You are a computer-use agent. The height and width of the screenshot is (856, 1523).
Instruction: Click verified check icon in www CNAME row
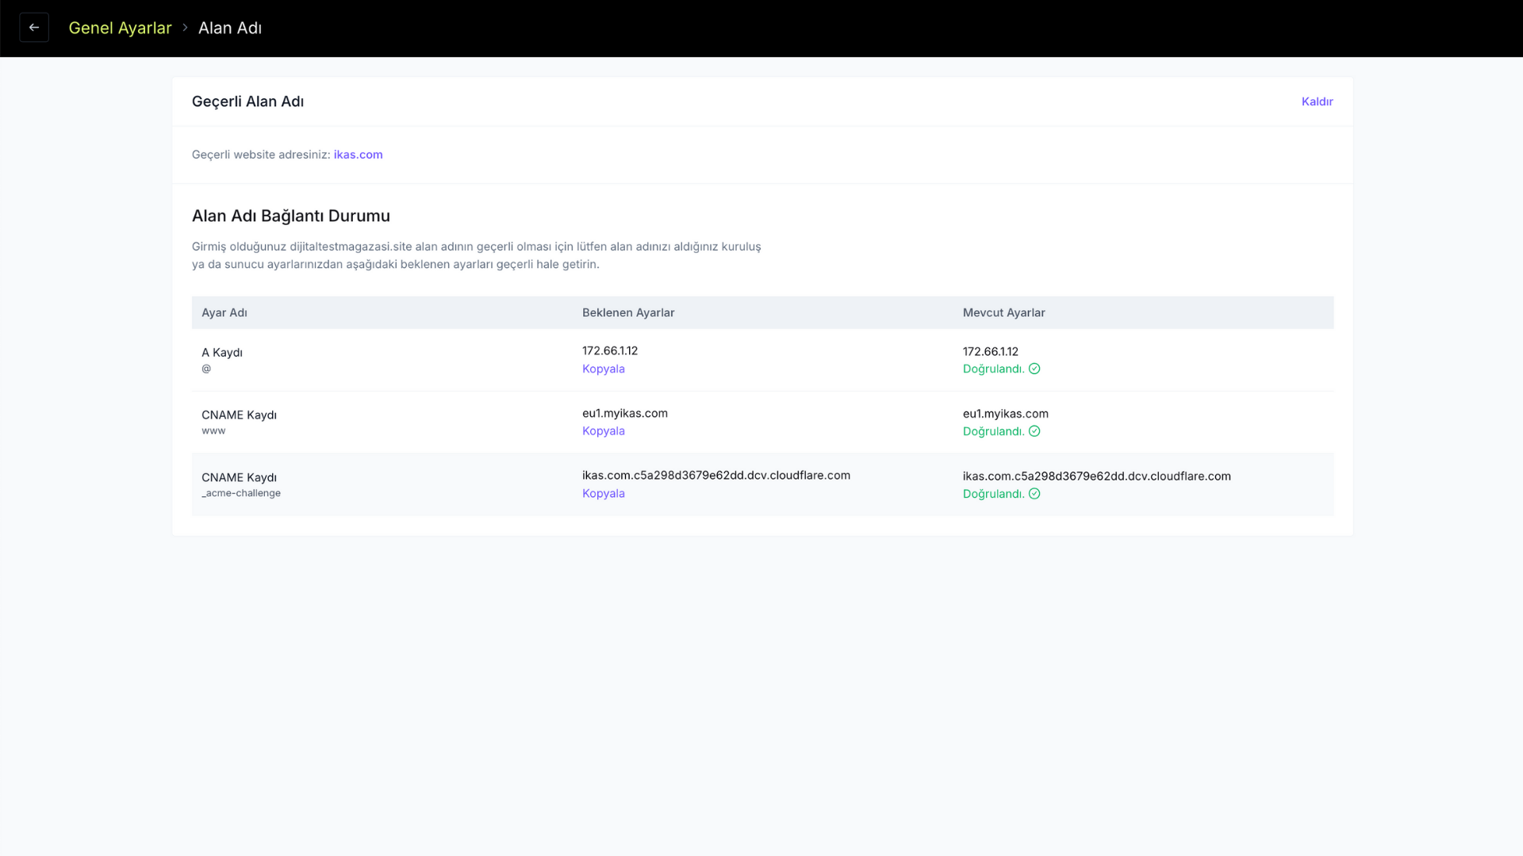point(1034,431)
